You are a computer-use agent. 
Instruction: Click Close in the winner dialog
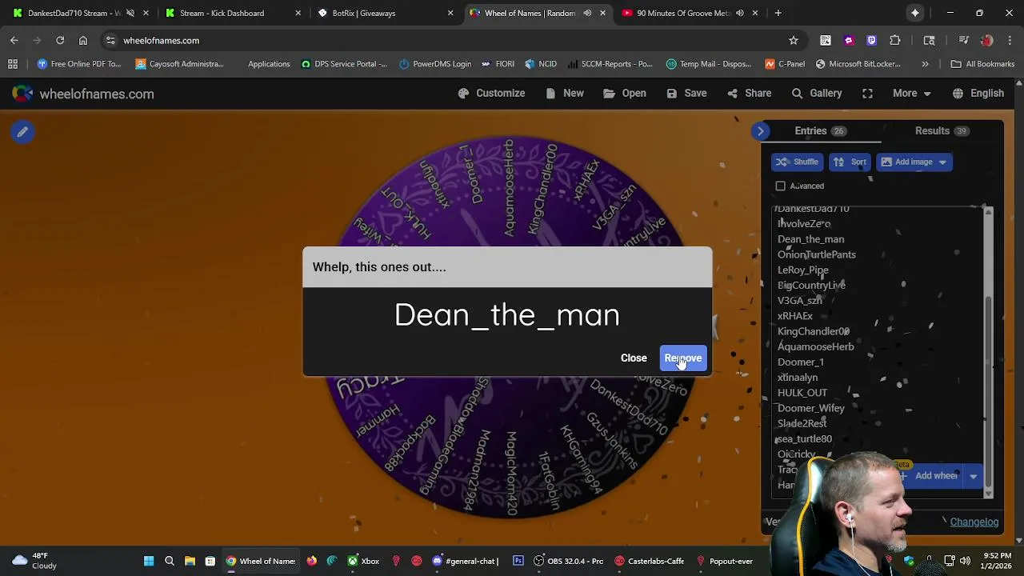pos(634,358)
